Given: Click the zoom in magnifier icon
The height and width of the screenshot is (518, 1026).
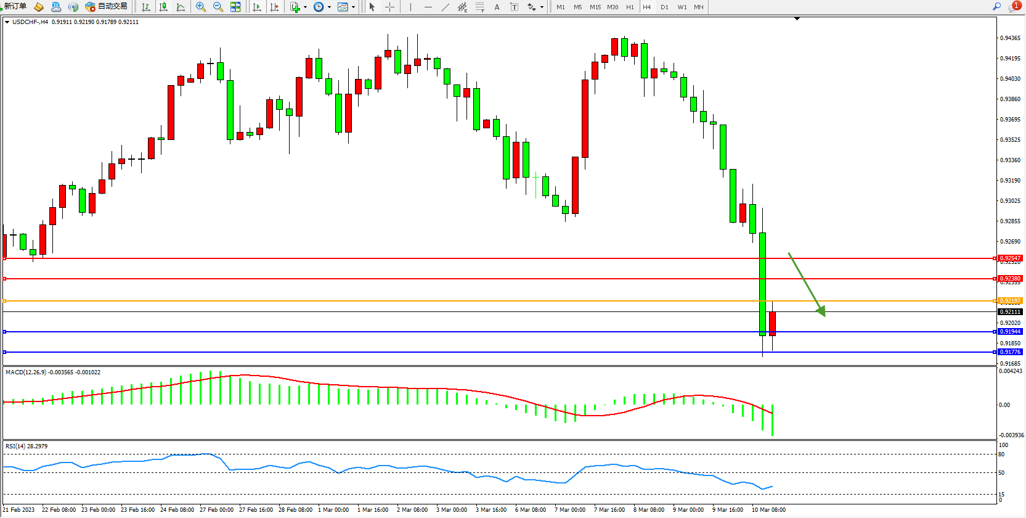Looking at the screenshot, I should click(201, 7).
